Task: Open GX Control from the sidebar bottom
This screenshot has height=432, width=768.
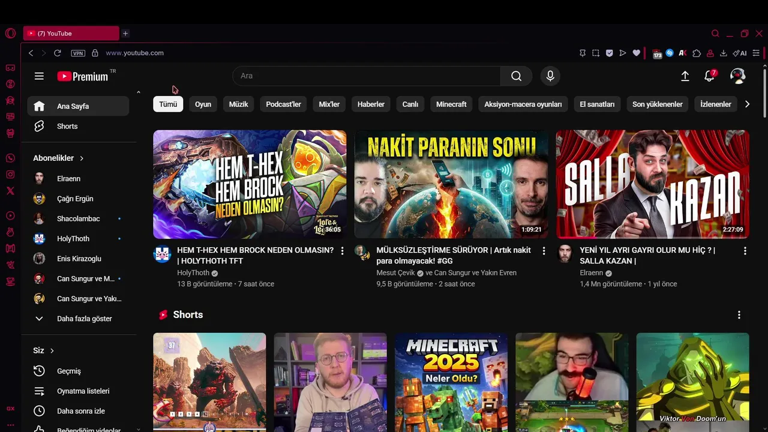Action: click(x=10, y=409)
